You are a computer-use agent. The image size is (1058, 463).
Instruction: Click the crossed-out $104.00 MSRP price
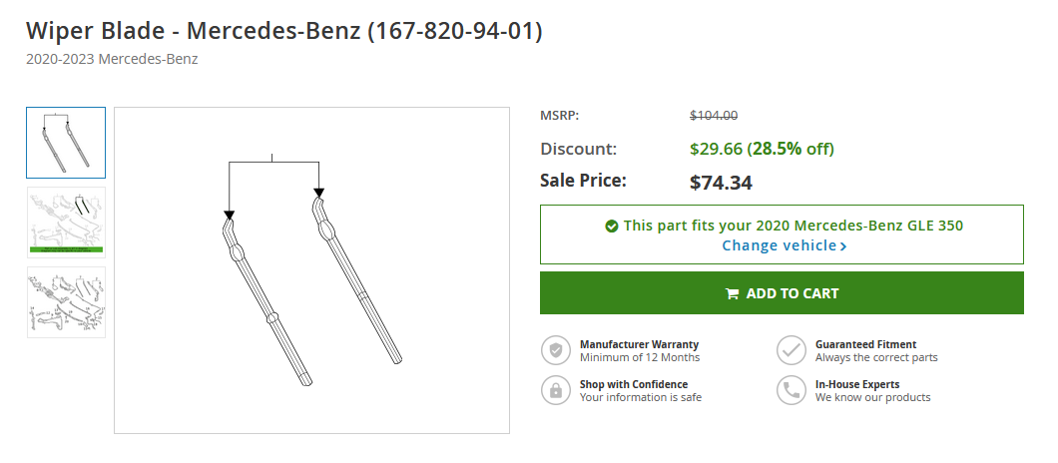714,115
